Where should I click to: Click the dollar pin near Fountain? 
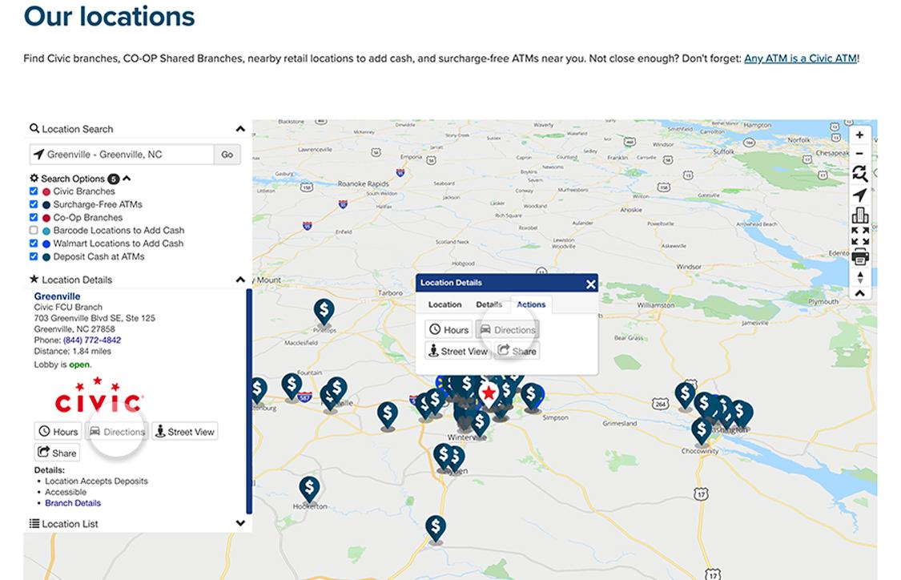pos(292,385)
